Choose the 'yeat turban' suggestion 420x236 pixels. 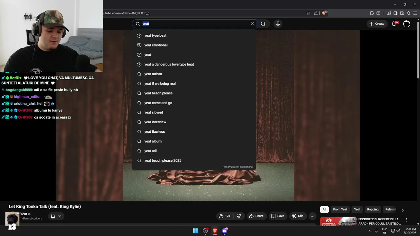coord(194,74)
